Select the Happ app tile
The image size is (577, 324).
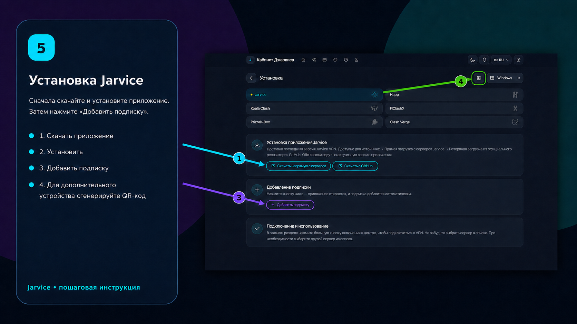[x=454, y=95]
